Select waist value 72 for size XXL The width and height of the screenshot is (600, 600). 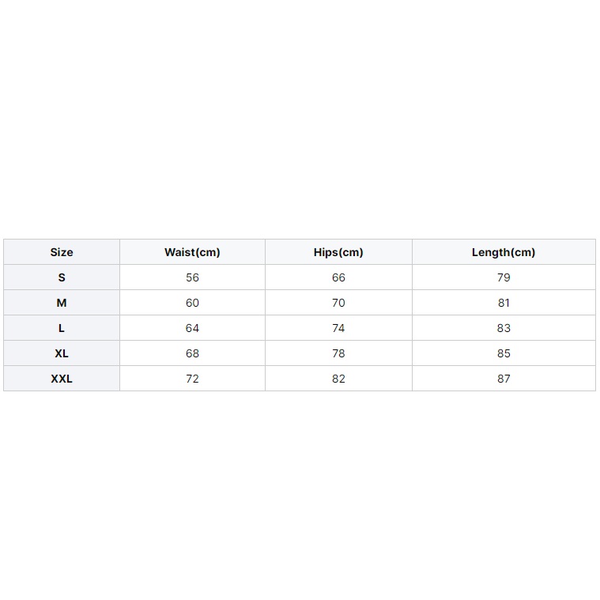click(192, 379)
